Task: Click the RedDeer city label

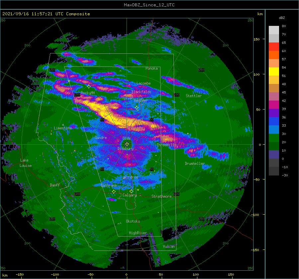Action: (x=141, y=101)
